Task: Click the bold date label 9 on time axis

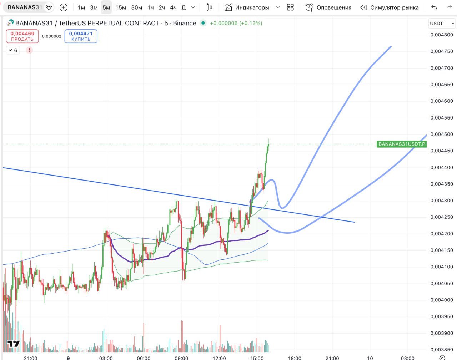Action: pos(68,358)
